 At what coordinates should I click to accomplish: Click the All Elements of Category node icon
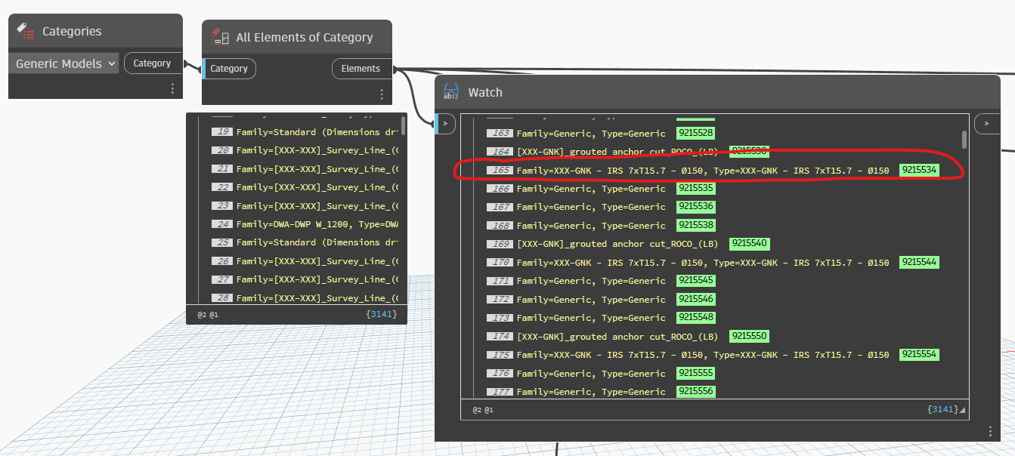tap(220, 37)
